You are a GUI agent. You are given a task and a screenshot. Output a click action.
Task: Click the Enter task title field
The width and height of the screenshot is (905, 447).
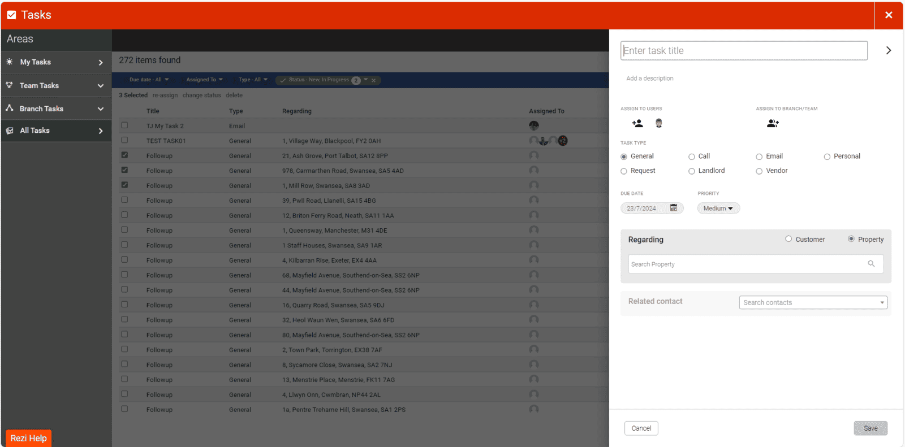tap(744, 50)
